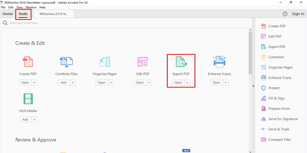Click Fill & Sign label in sidebar
The image size is (307, 153).
(x=276, y=98)
